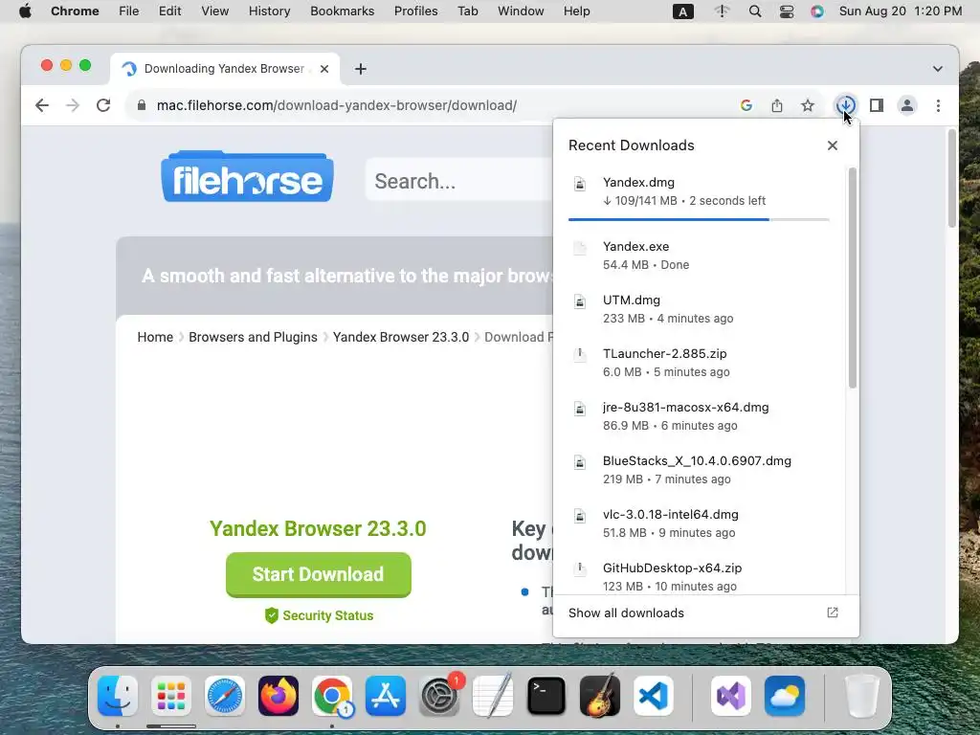This screenshot has height=735, width=980.
Task: Open the Tab menu
Action: (x=467, y=11)
